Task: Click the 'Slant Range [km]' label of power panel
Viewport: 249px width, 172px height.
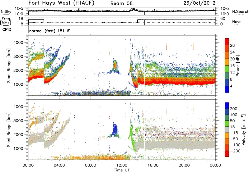Action: tap(9, 66)
